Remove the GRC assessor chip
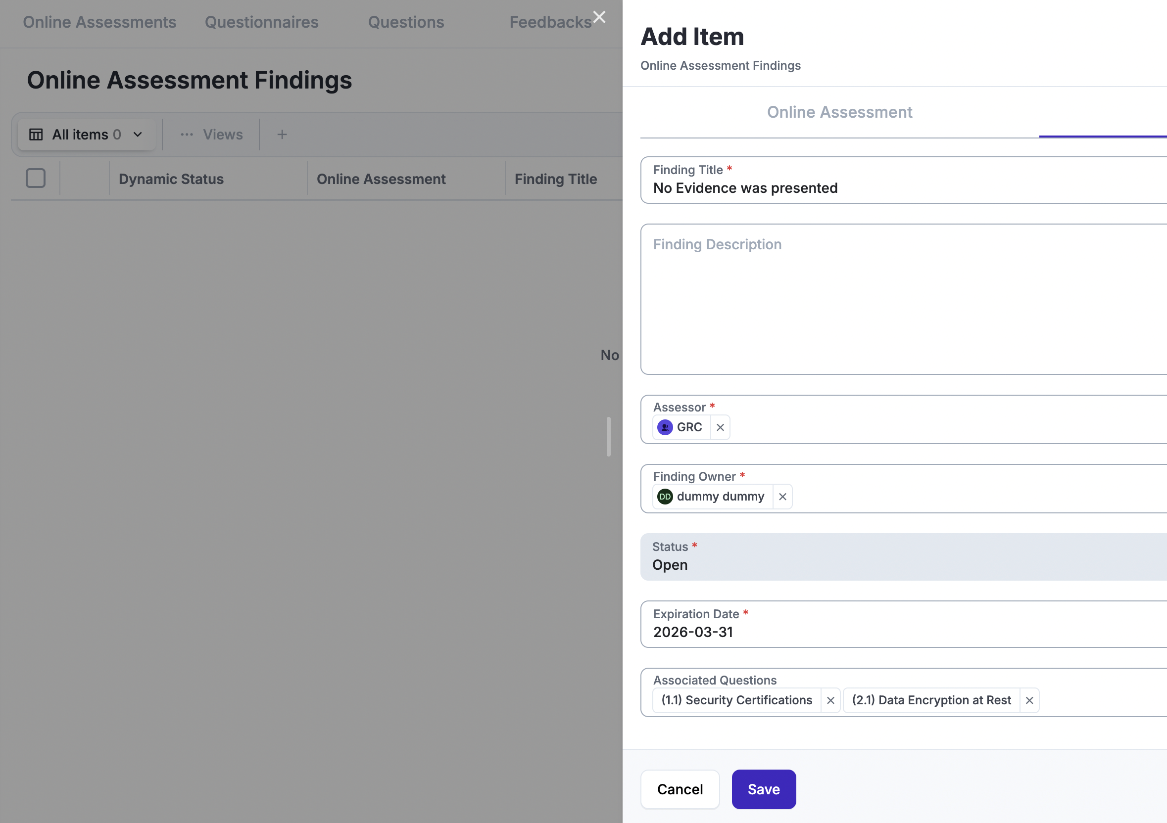The image size is (1167, 823). point(720,427)
